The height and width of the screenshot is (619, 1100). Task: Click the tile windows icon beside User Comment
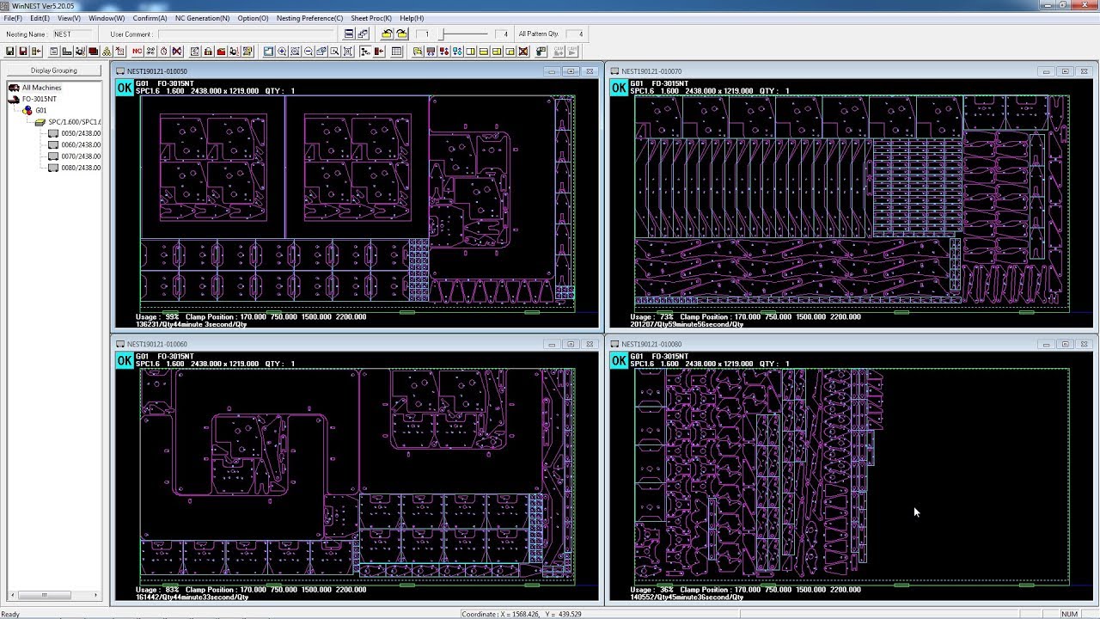349,34
